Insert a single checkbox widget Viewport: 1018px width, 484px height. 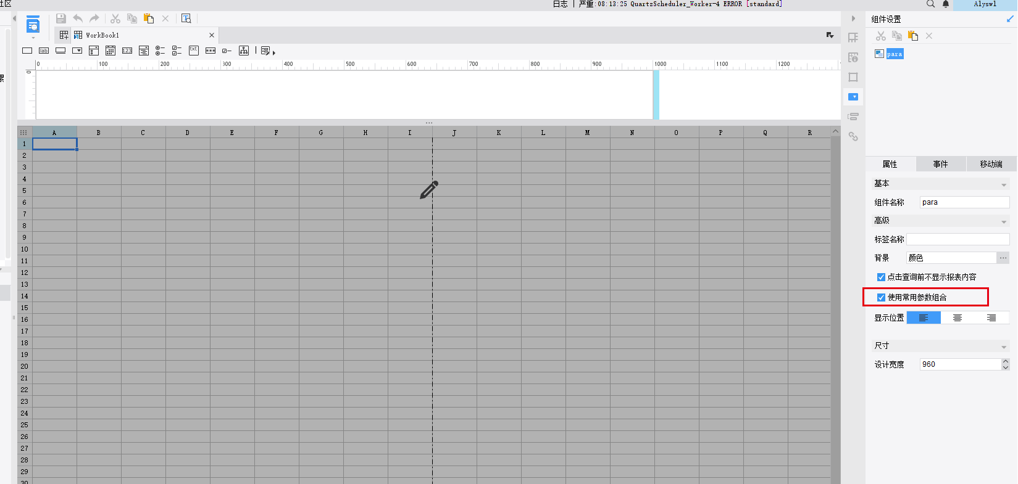227,51
